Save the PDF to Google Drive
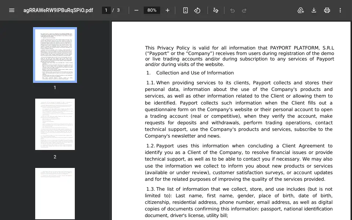Screen dimensions: 352x220 pyautogui.click(x=301, y=10)
